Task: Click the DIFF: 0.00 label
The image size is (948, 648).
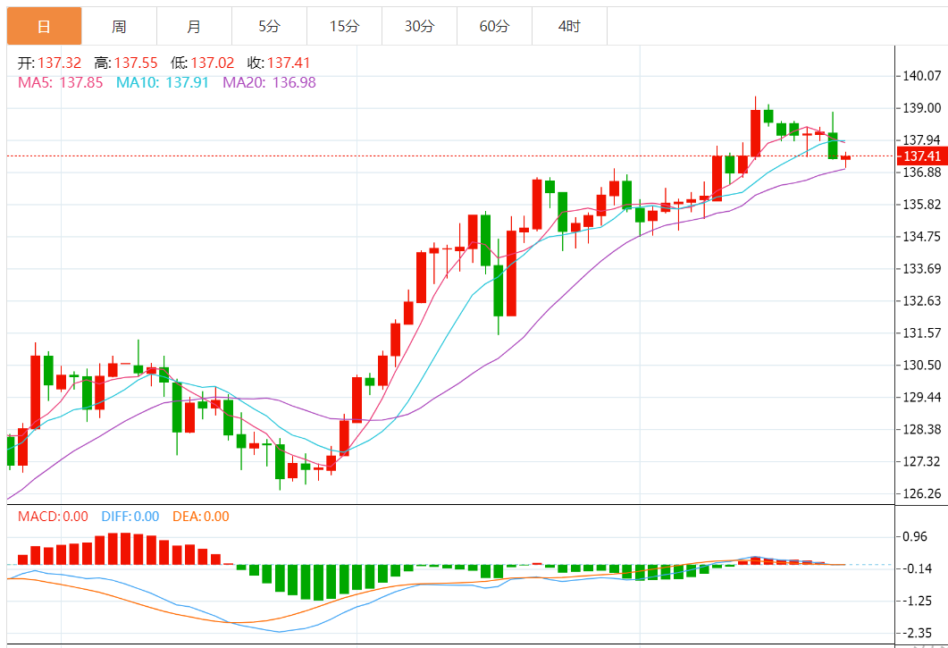Action: point(130,517)
